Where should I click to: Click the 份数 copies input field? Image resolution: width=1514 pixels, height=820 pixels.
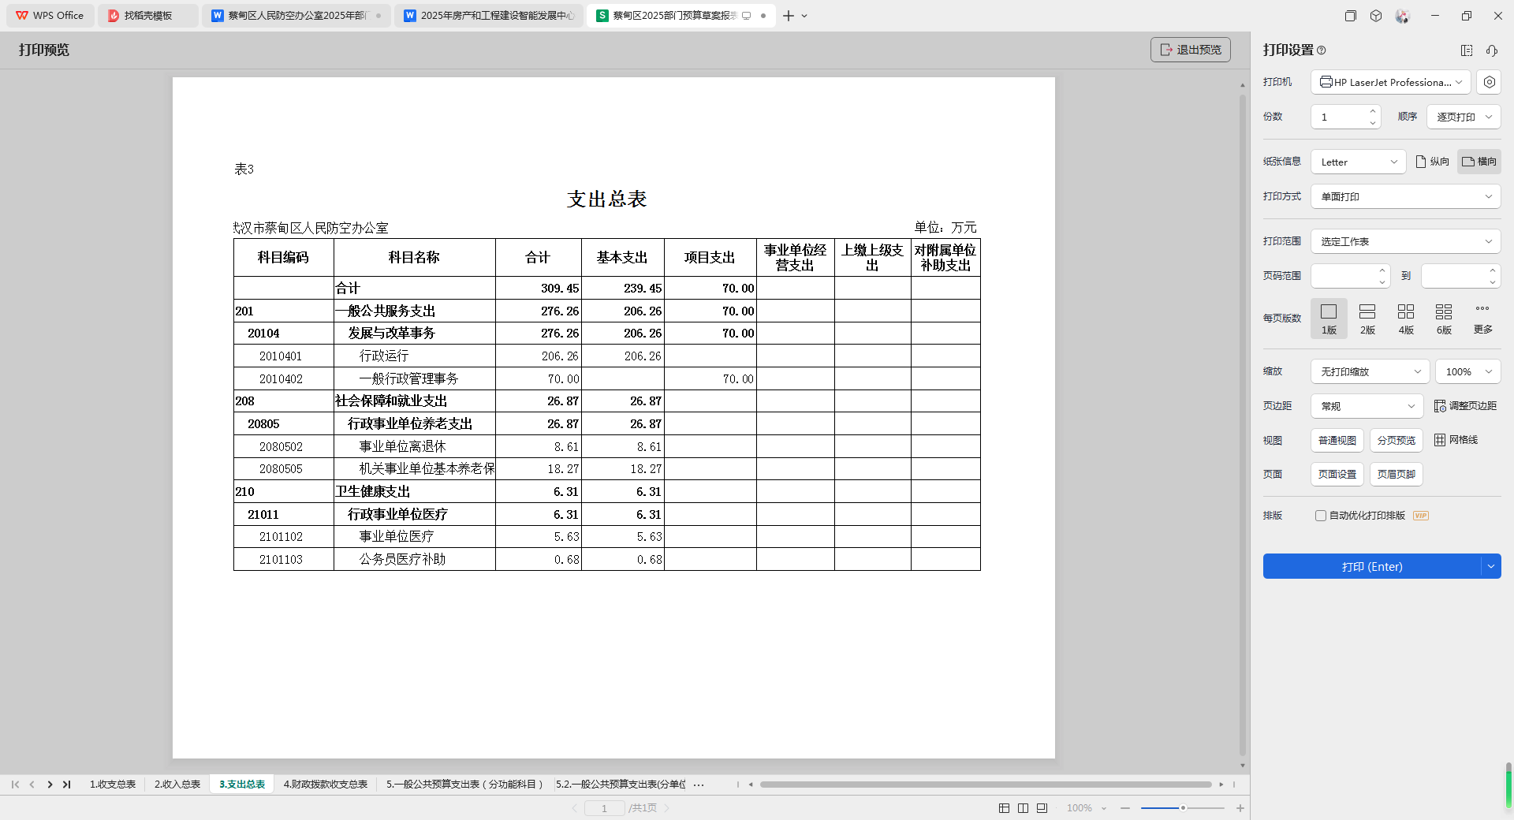click(x=1340, y=117)
